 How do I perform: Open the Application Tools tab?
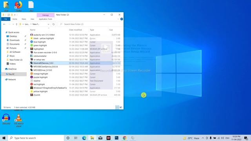pyautogui.click(x=45, y=19)
